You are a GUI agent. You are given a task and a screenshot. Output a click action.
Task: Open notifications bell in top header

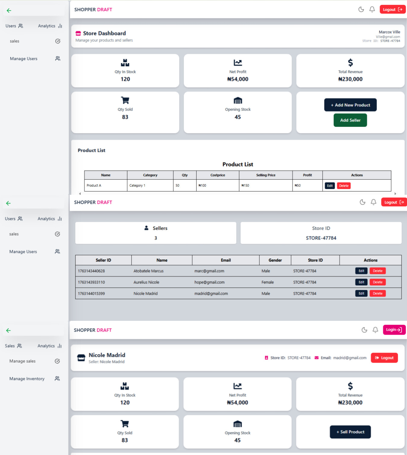(372, 9)
